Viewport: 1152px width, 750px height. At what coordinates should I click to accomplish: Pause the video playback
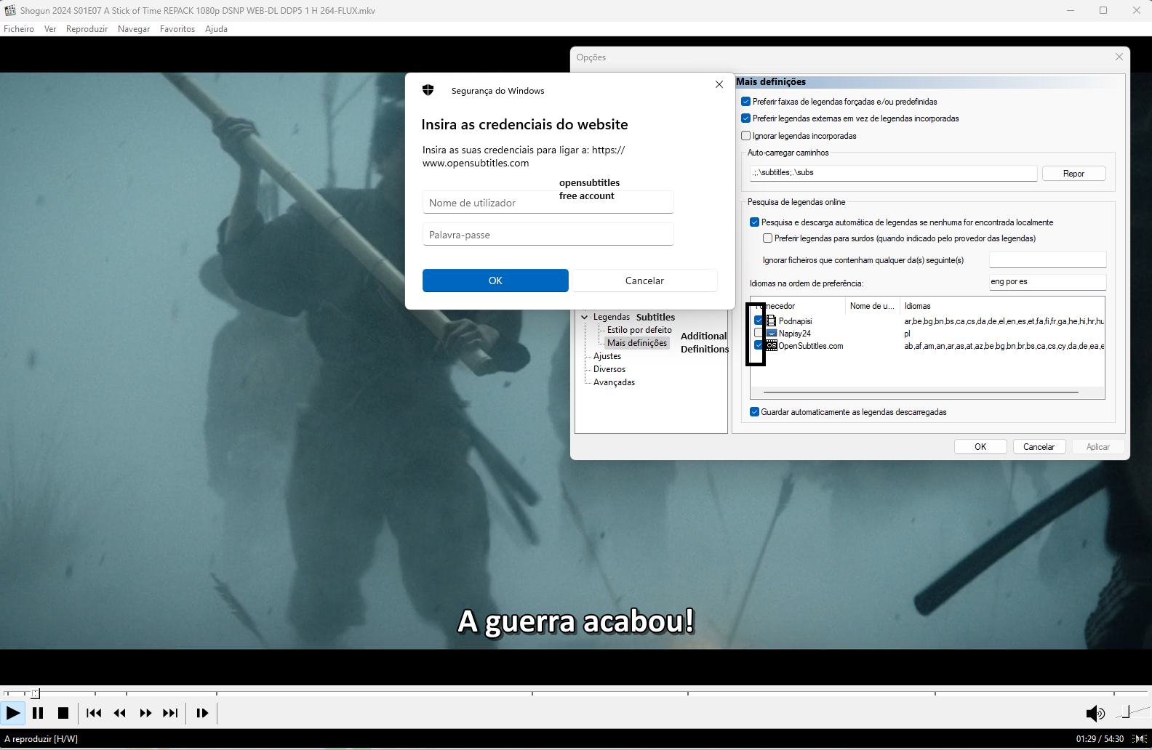[x=38, y=713]
